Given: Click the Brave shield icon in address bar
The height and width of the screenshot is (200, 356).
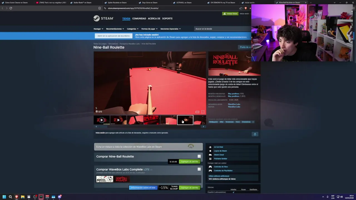Looking at the screenshot, I should pos(245,8).
